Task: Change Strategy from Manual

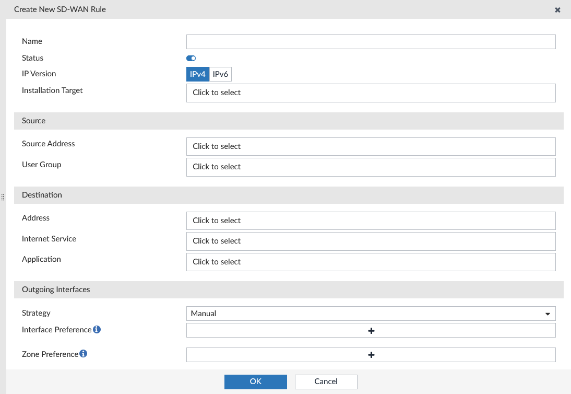Action: [371, 313]
